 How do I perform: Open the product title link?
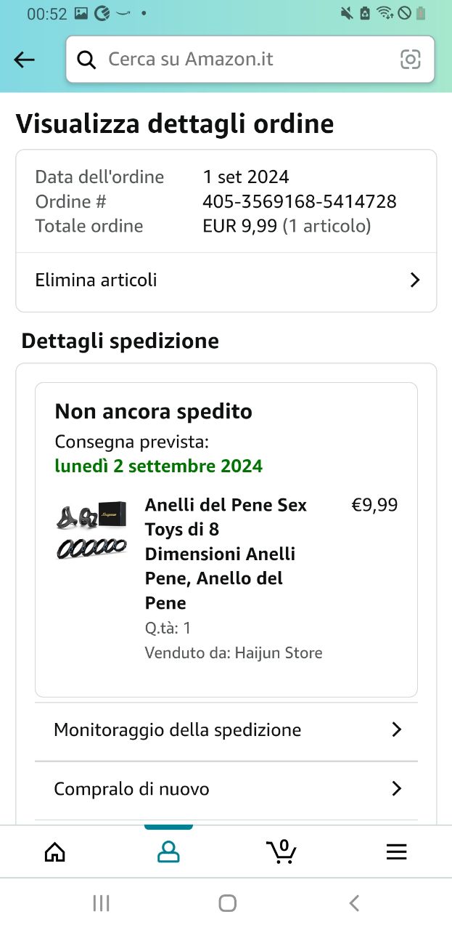tap(226, 554)
